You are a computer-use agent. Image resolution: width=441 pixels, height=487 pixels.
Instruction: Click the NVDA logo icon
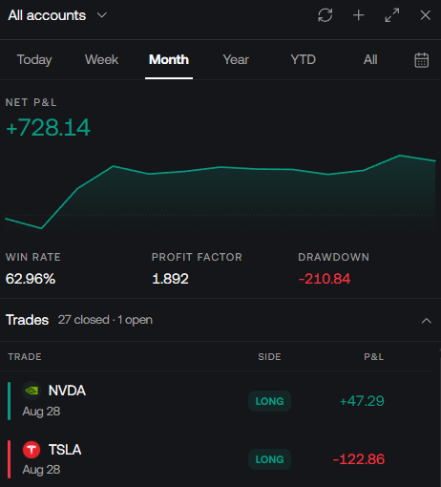pyautogui.click(x=31, y=391)
